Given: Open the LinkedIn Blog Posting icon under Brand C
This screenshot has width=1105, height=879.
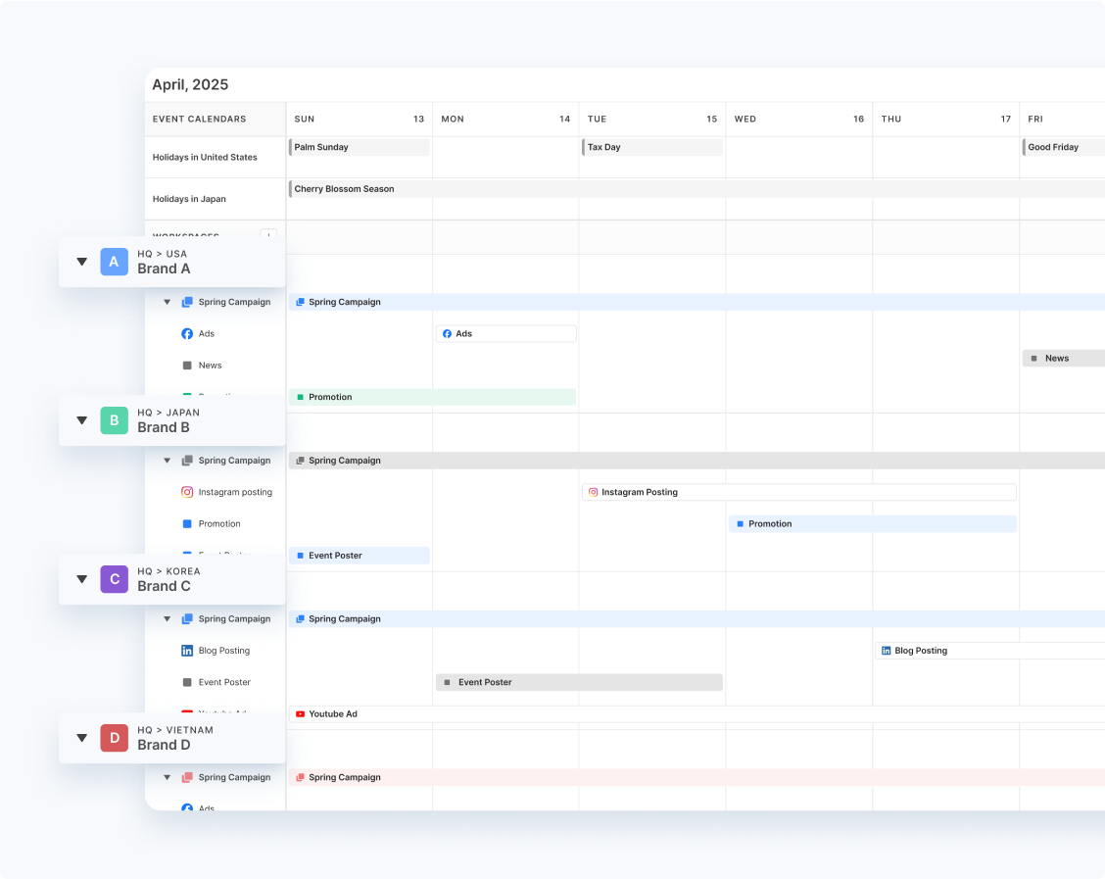Looking at the screenshot, I should [187, 650].
